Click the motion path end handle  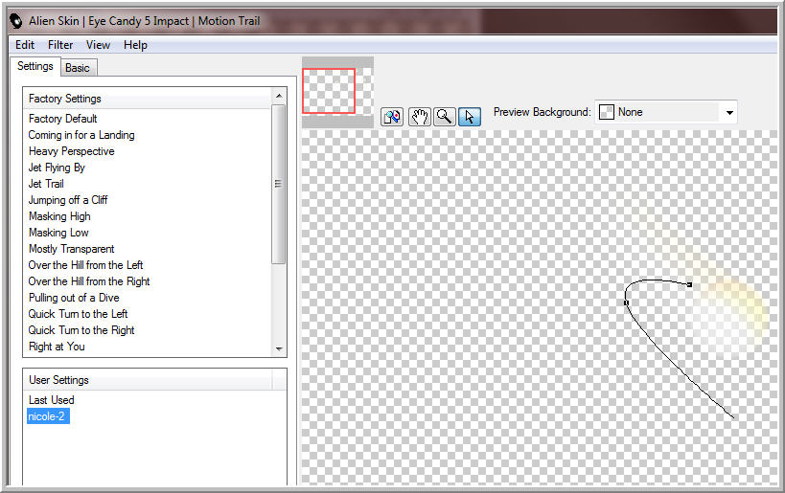pos(689,284)
